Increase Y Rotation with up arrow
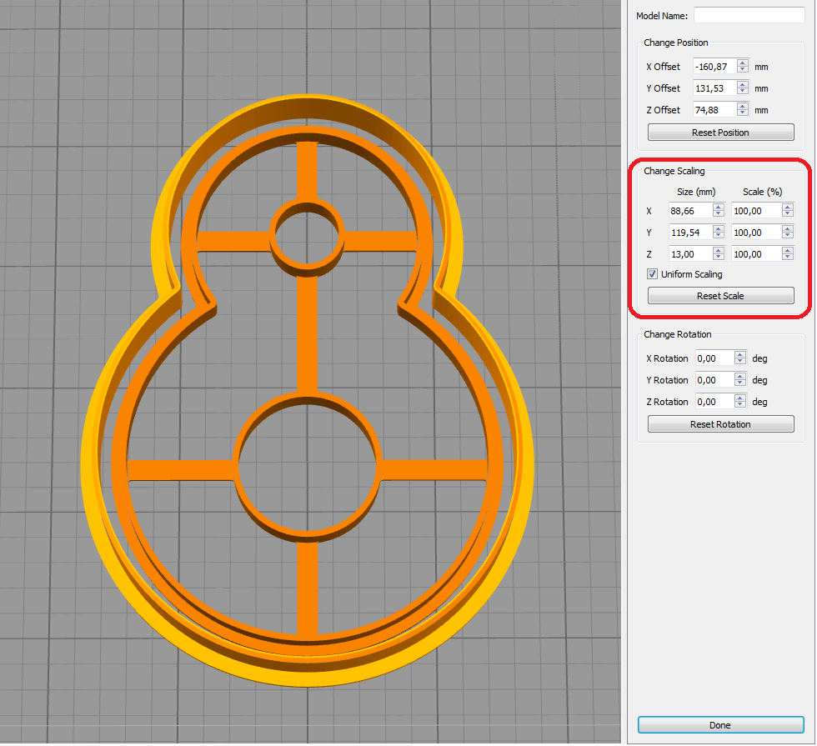This screenshot has height=746, width=817. point(740,376)
